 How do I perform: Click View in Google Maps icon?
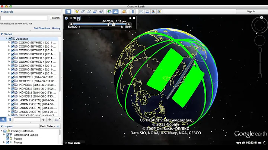click(159, 12)
